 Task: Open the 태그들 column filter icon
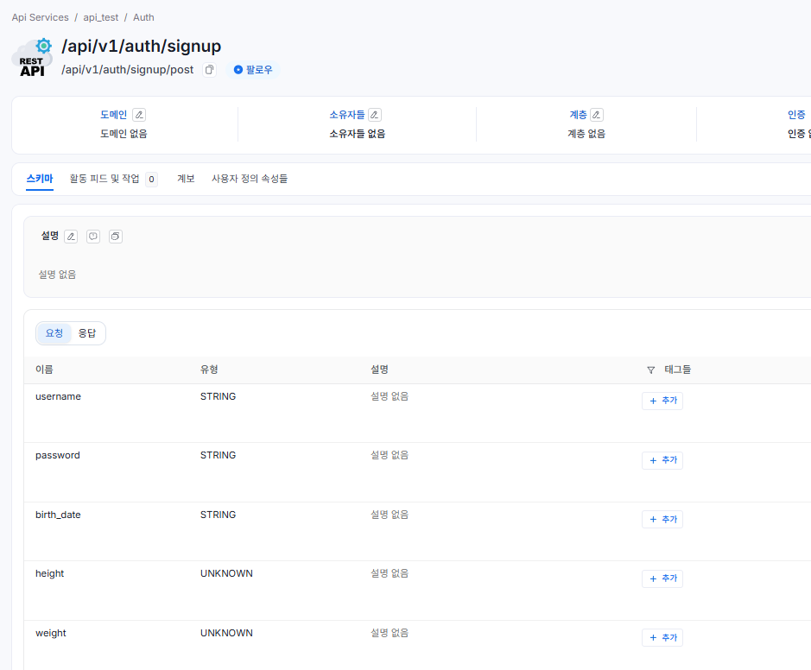(651, 370)
